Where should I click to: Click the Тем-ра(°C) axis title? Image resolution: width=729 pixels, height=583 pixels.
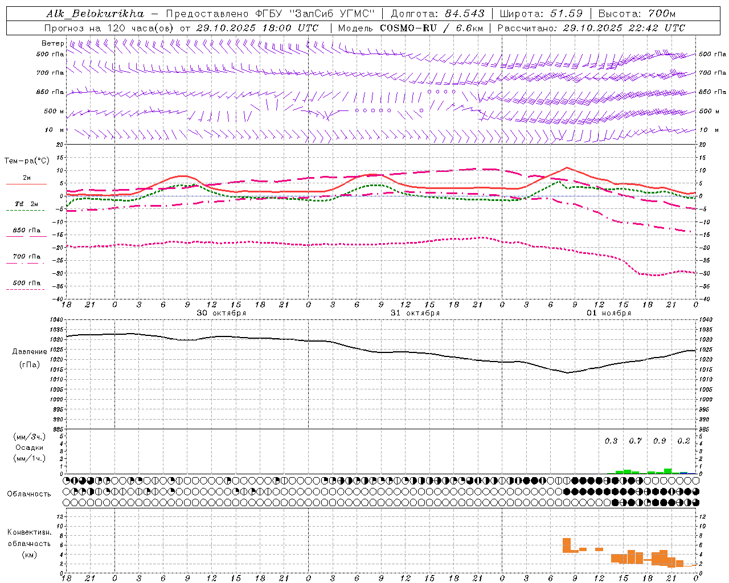tap(27, 161)
